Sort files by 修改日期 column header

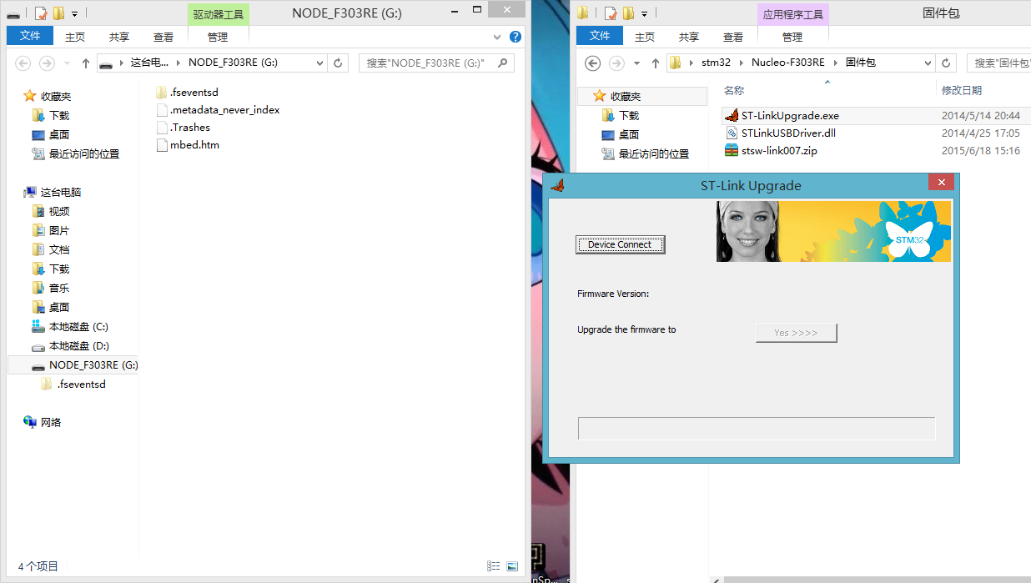(962, 90)
